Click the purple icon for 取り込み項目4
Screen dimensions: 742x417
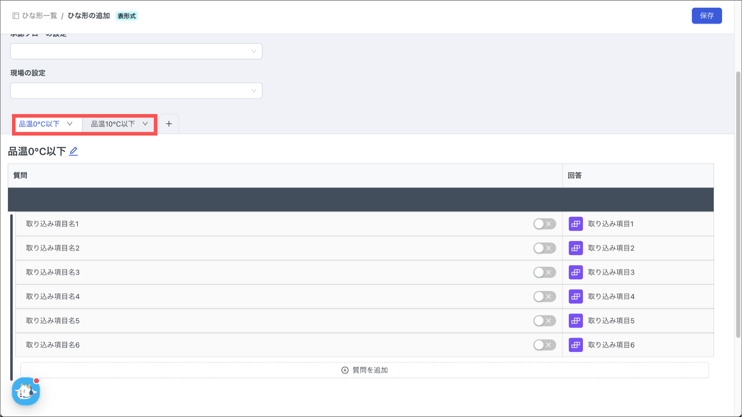pyautogui.click(x=575, y=297)
